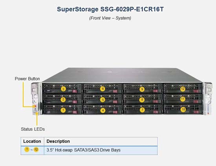Image resolution: width=216 pixels, height=166 pixels.
Task: Click the yellow marker numbered 8
Action: (x=142, y=99)
